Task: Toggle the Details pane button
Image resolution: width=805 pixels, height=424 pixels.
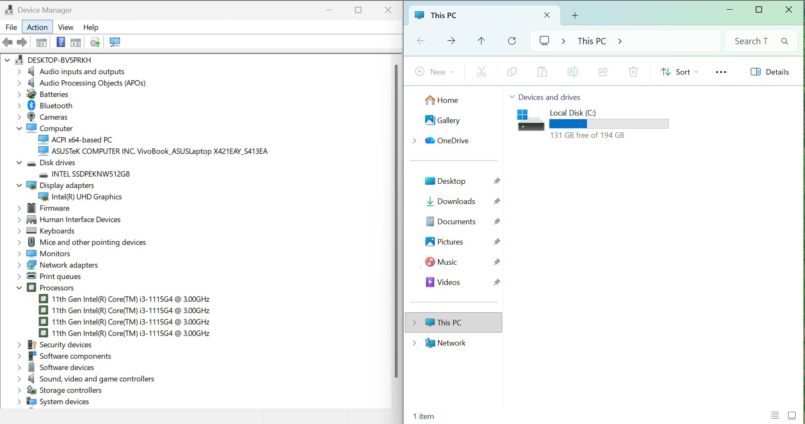Action: pos(770,72)
